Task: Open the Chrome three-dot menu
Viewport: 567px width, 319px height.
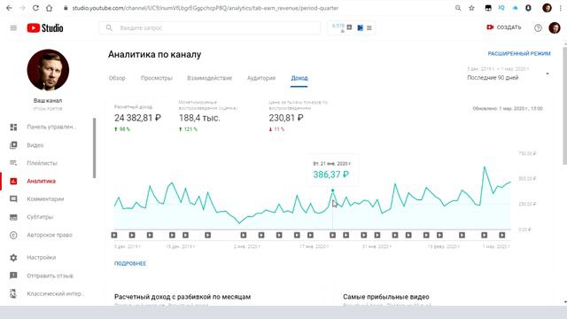Action: coord(561,8)
